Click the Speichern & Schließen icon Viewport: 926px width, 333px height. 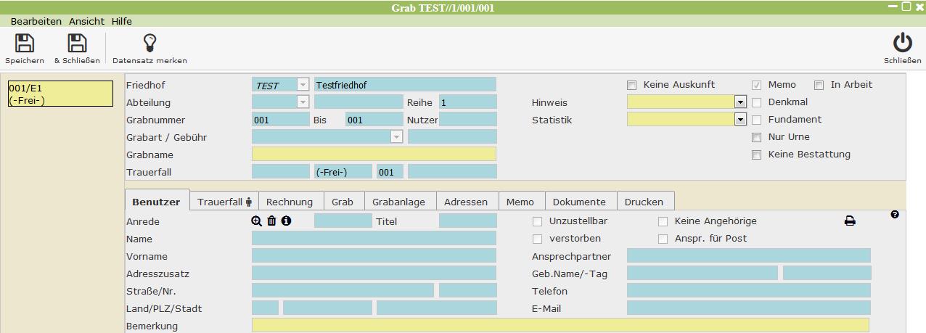tap(77, 44)
